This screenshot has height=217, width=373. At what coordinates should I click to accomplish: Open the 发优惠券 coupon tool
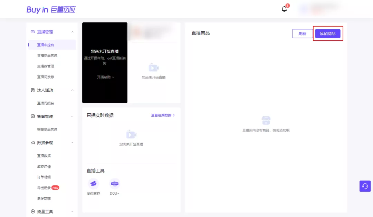coord(93,187)
